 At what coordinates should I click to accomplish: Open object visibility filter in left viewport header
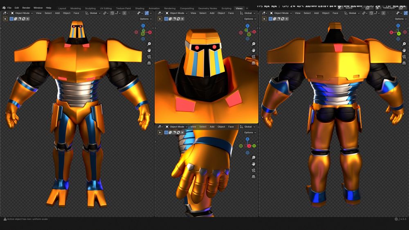coord(140,13)
